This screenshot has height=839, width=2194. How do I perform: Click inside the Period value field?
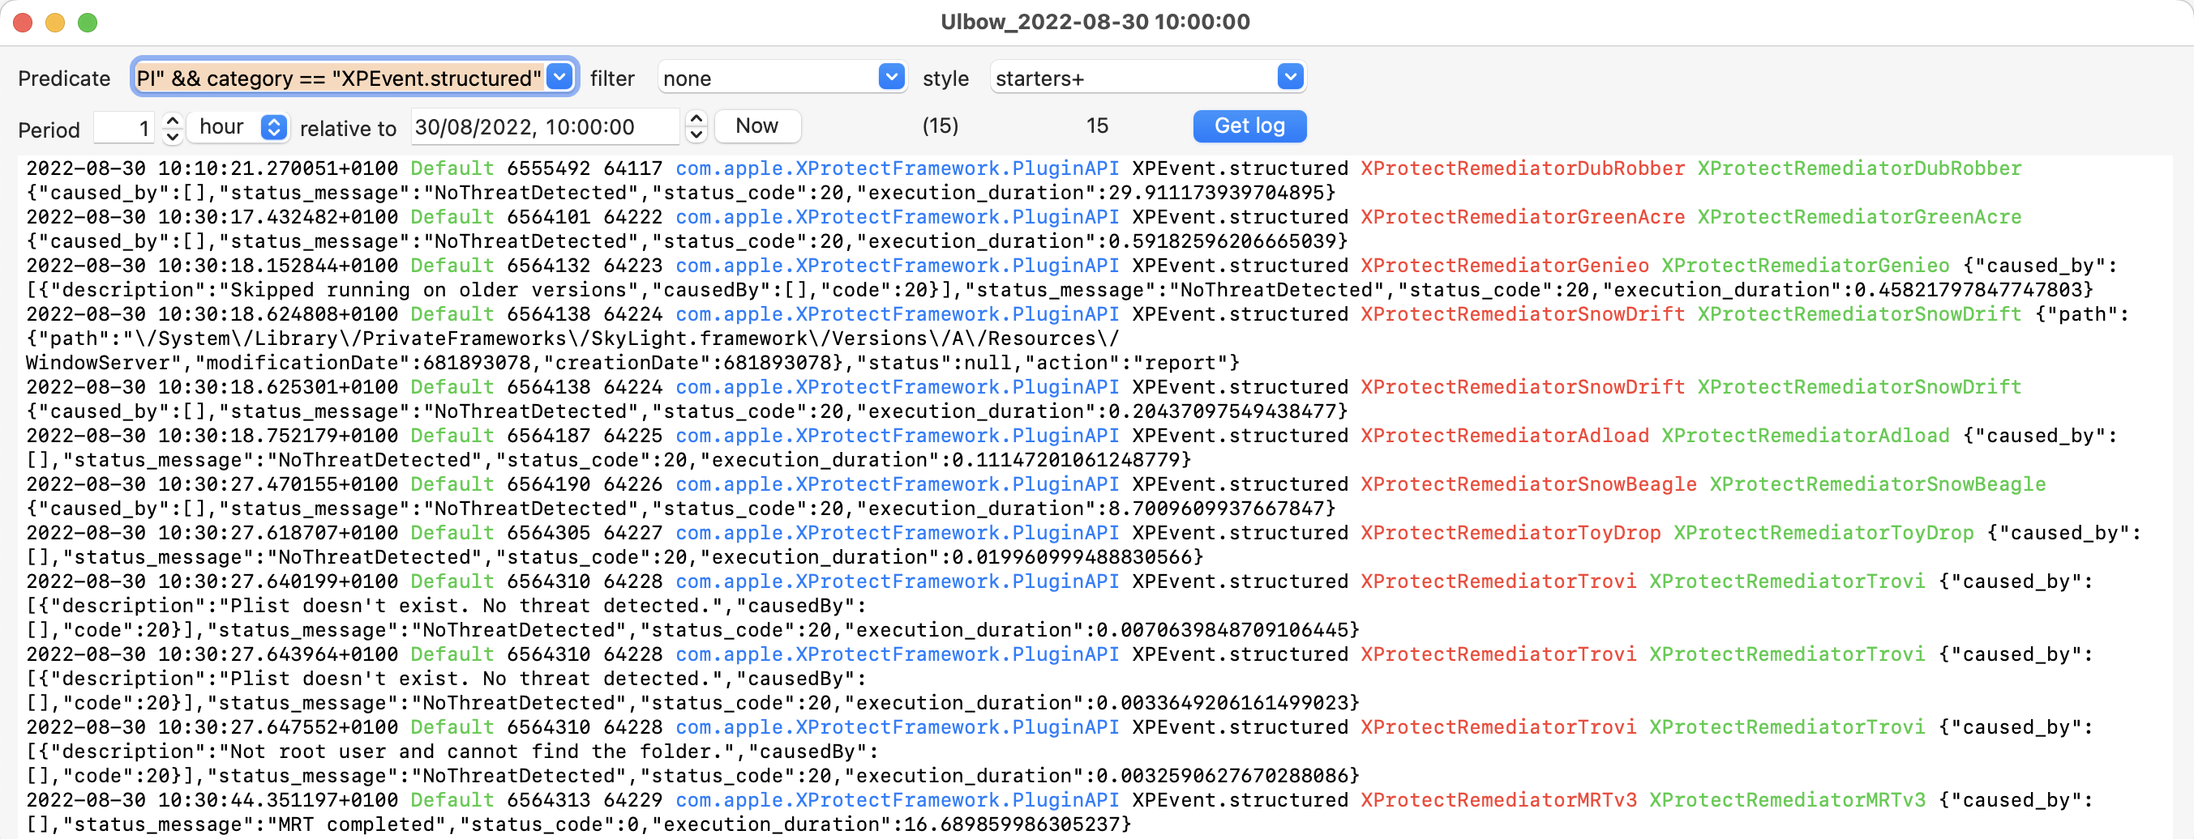pos(123,126)
